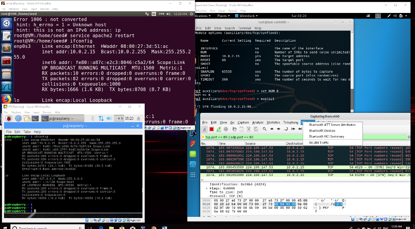Open the Devices menu of RPi VirtualBox window
415x229 pixels.
point(47,112)
